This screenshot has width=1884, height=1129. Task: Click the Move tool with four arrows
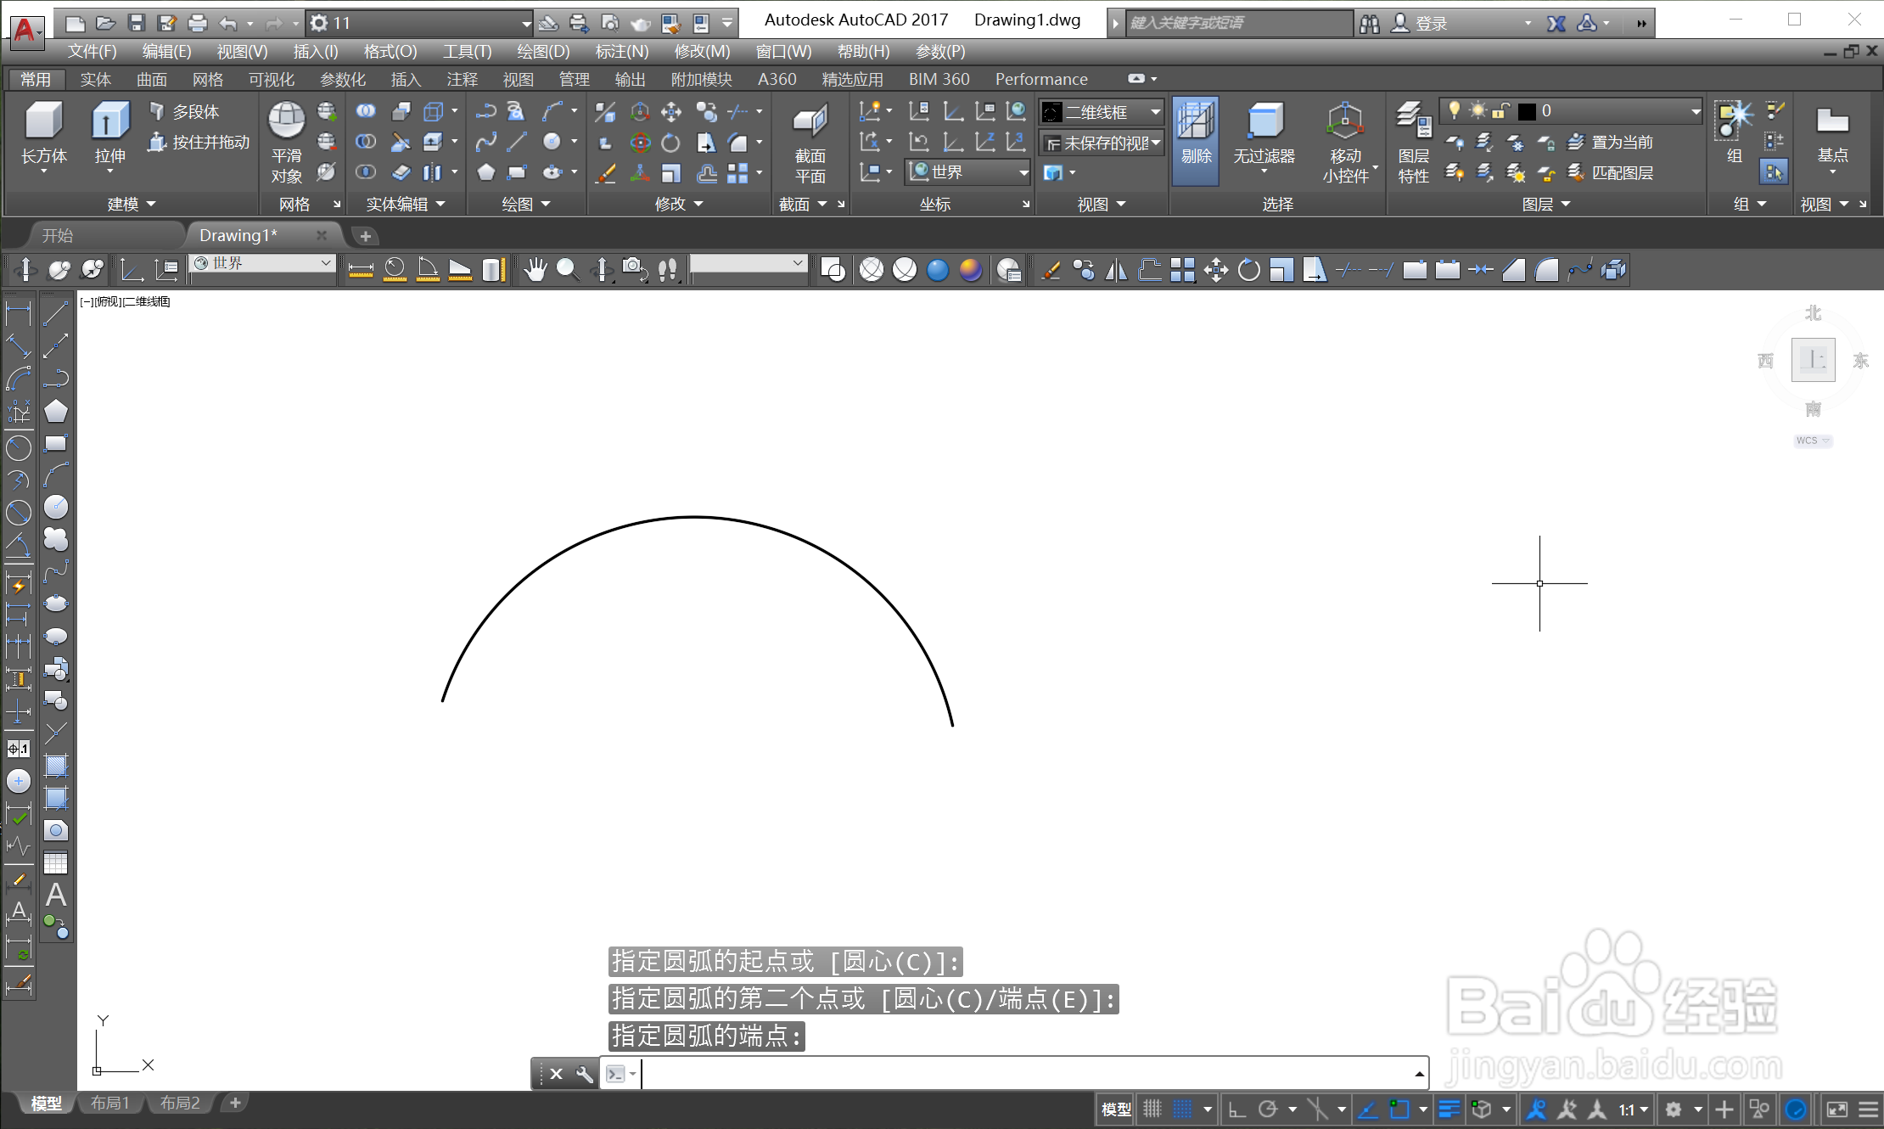1215,270
